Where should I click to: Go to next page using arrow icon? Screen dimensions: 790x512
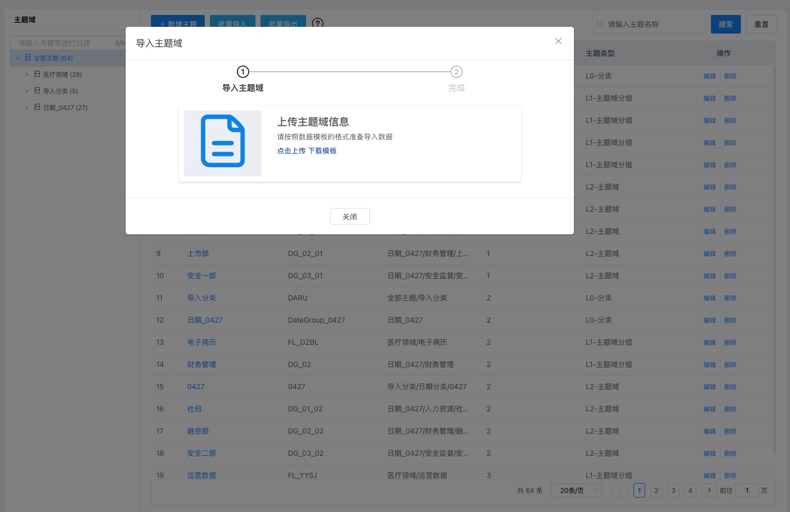click(x=709, y=490)
